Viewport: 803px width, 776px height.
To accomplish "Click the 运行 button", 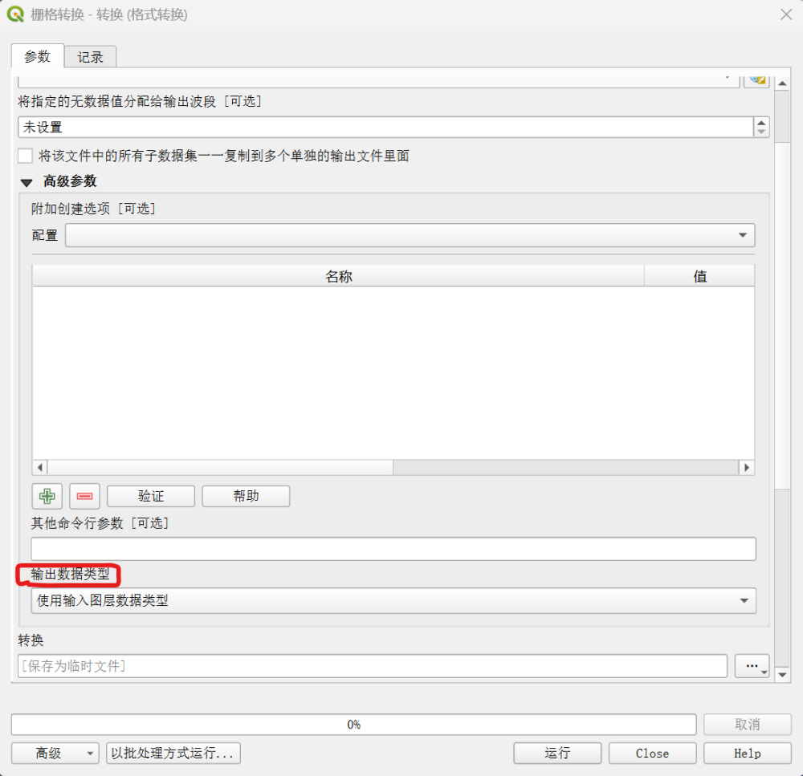I will pyautogui.click(x=557, y=753).
